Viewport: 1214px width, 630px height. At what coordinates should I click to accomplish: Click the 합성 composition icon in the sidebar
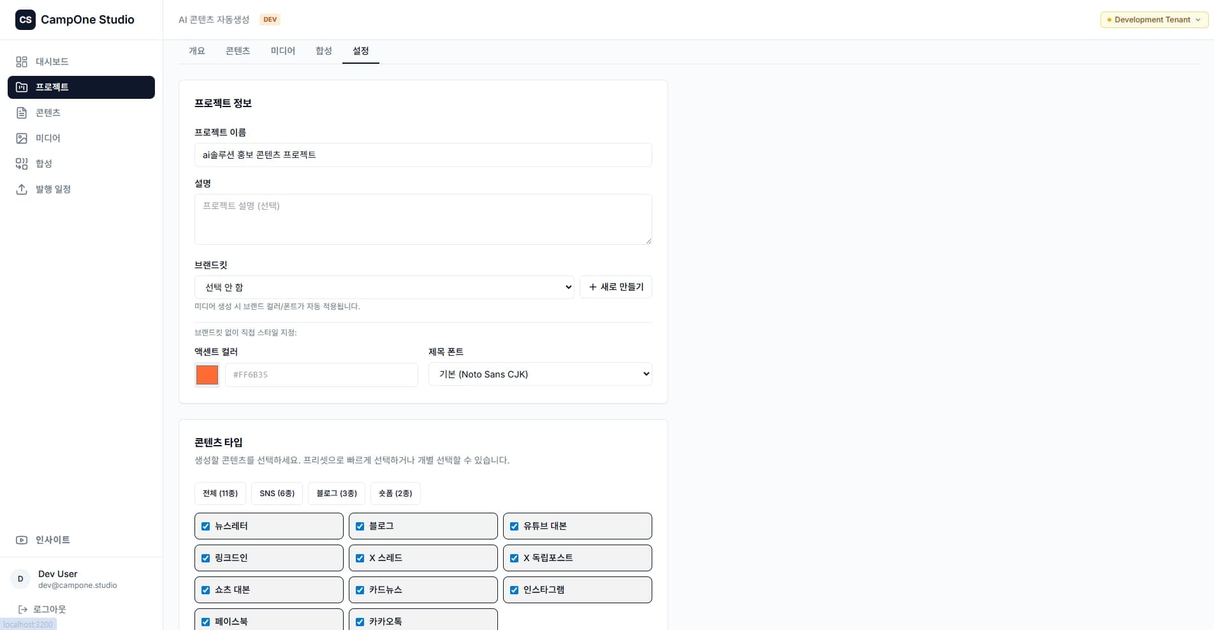point(22,164)
